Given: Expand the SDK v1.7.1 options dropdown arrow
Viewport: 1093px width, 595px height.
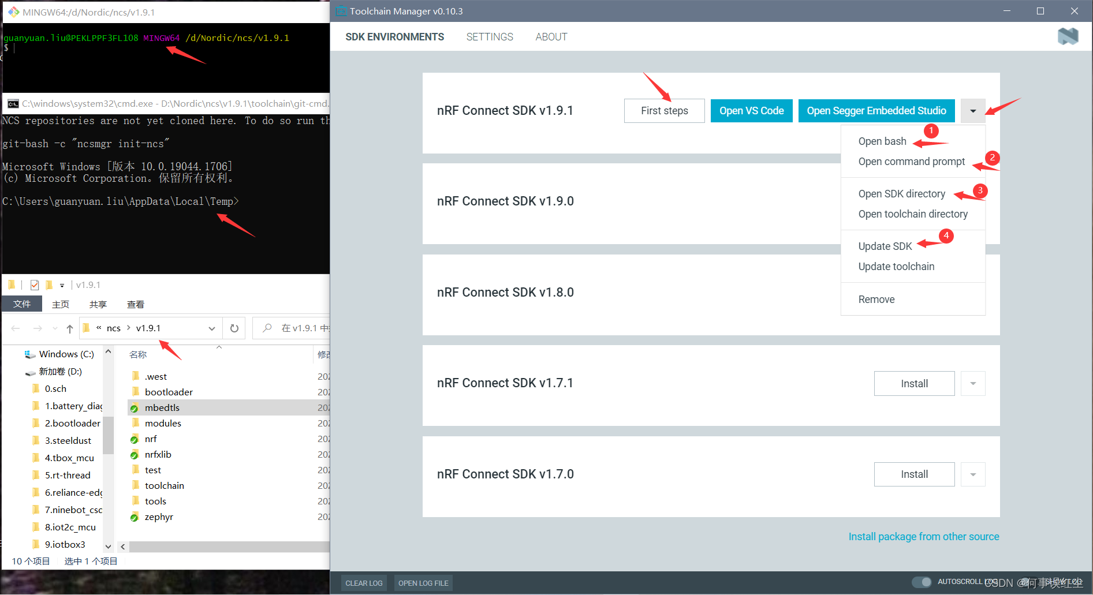Looking at the screenshot, I should [973, 383].
